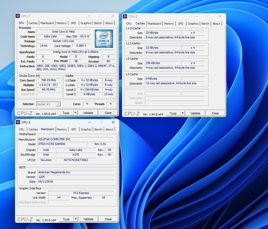Open the Tools dropdown arrow in the CPU window

[75, 113]
